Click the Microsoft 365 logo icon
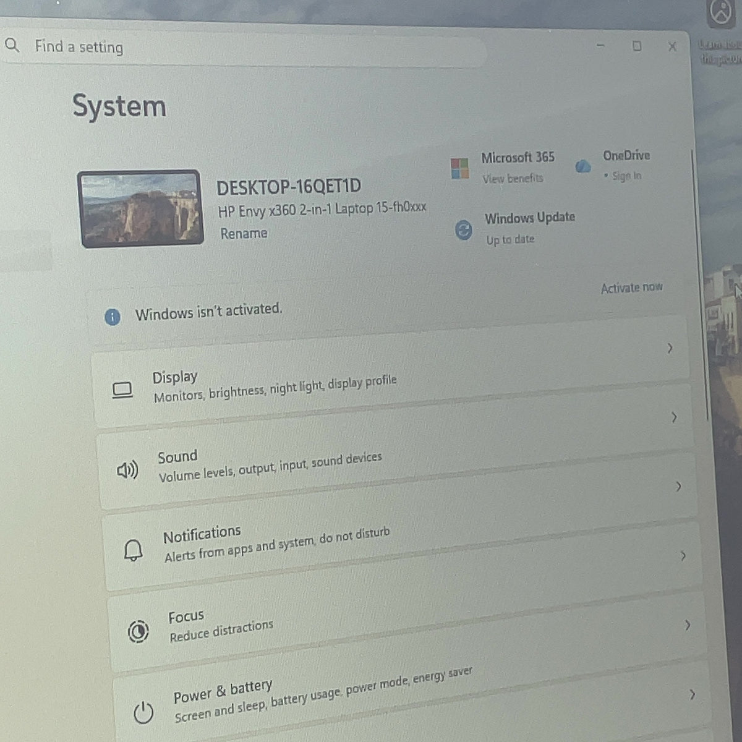This screenshot has height=742, width=742. (x=459, y=168)
